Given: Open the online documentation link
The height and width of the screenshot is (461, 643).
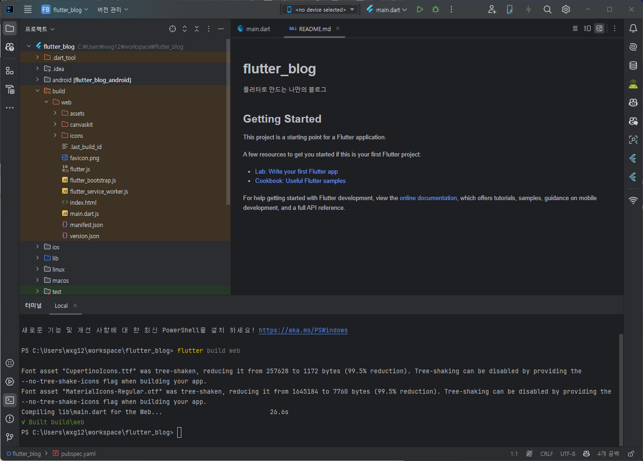Looking at the screenshot, I should 428,198.
